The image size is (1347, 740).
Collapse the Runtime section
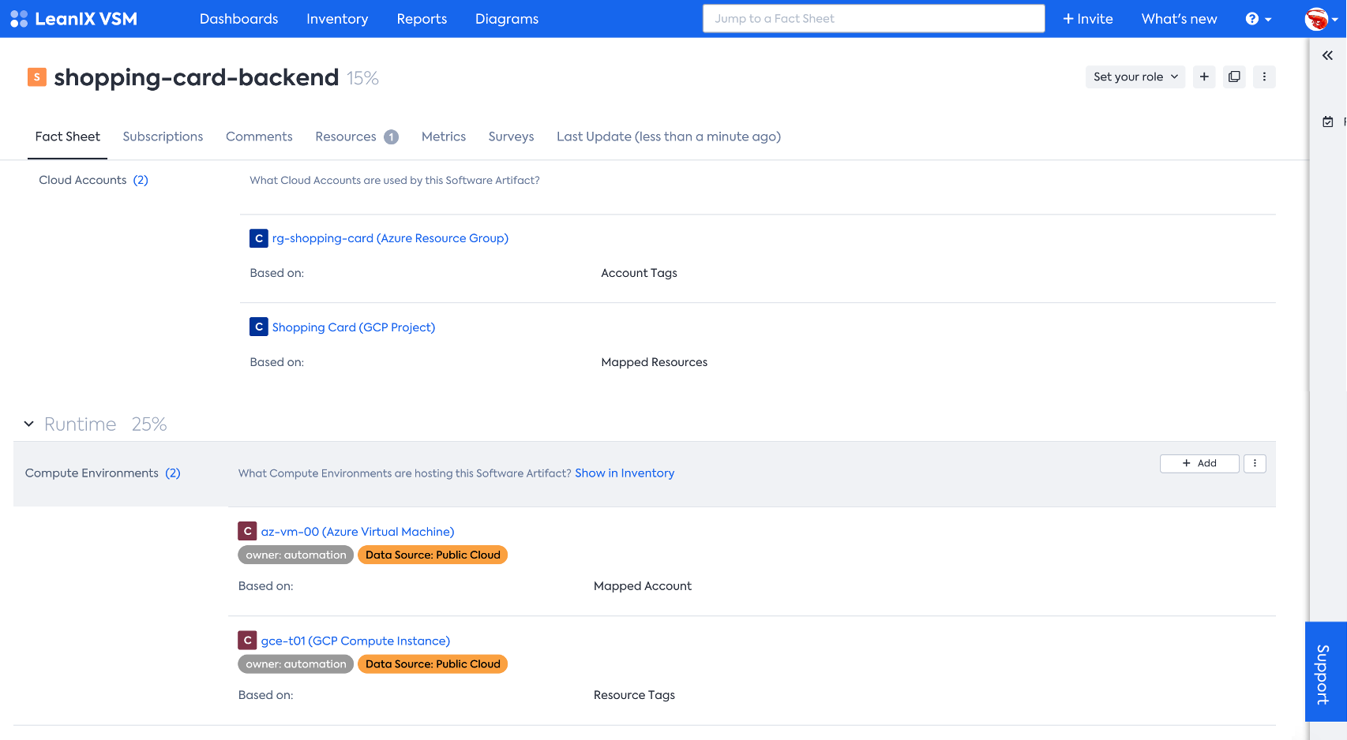pos(29,424)
